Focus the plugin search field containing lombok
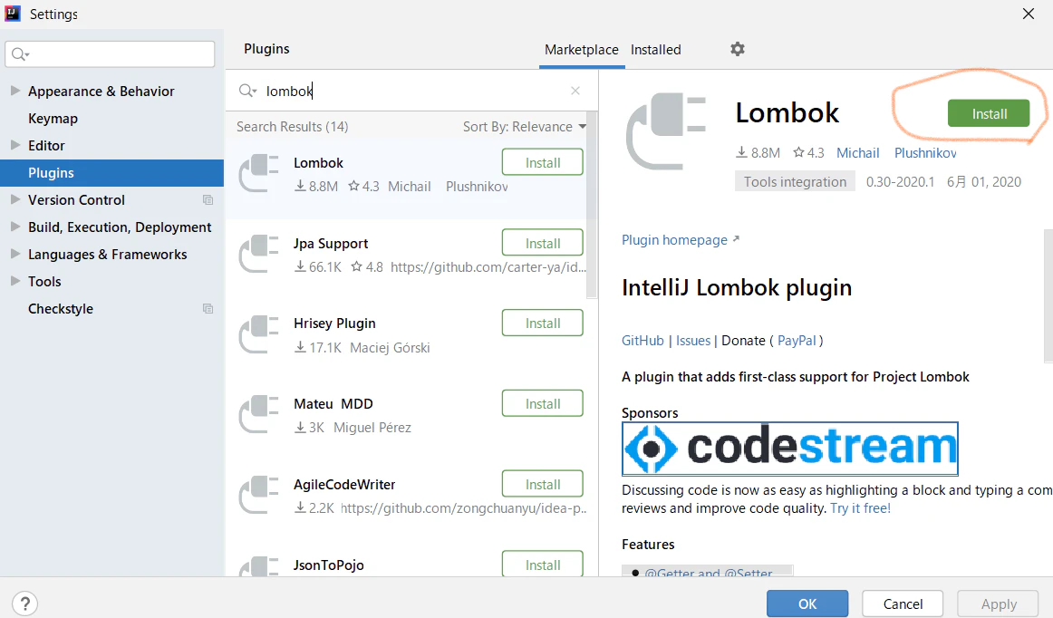The width and height of the screenshot is (1053, 618). (x=413, y=91)
